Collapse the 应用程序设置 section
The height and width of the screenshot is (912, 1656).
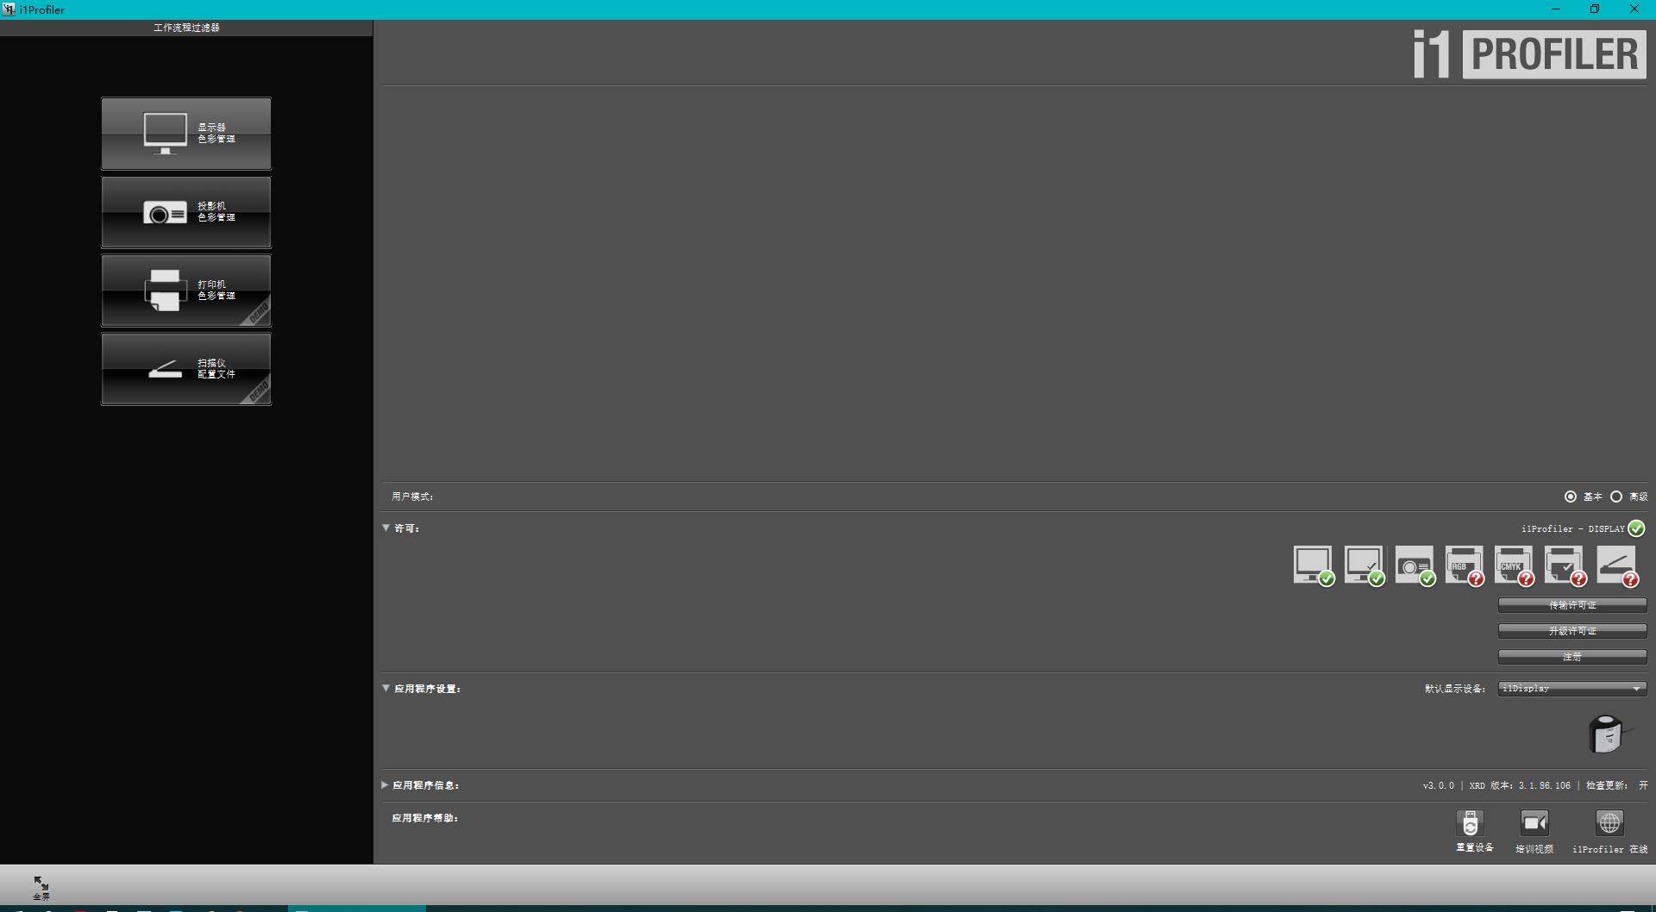point(386,689)
